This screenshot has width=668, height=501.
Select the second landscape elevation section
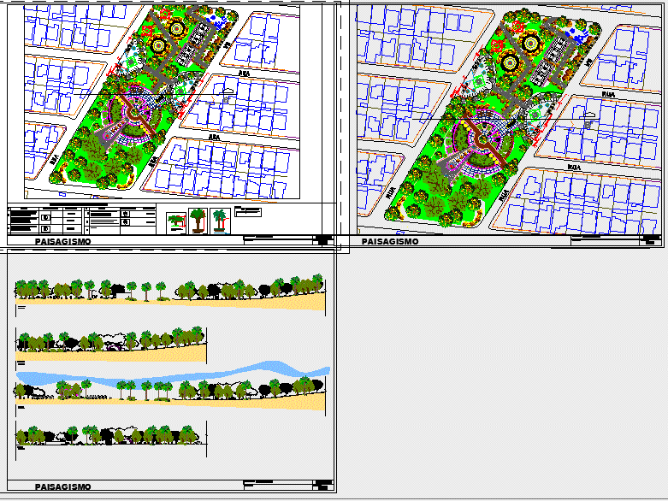click(111, 342)
